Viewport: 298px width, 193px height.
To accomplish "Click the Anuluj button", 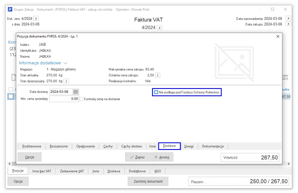I will (x=161, y=157).
